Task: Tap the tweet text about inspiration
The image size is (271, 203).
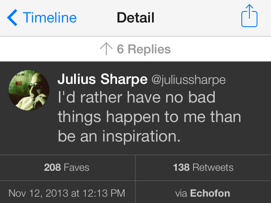Action: [x=149, y=117]
